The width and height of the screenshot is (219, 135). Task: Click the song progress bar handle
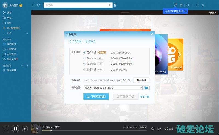tap(51, 131)
